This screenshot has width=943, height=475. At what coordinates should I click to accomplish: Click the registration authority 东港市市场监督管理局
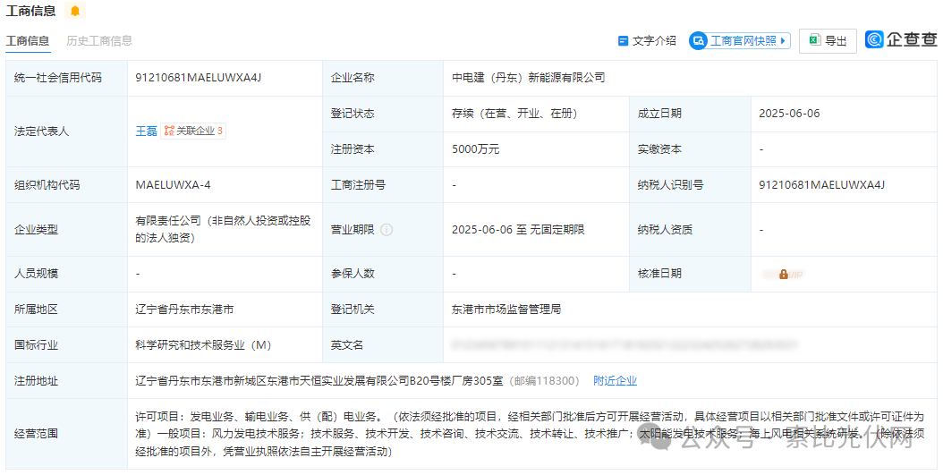506,310
